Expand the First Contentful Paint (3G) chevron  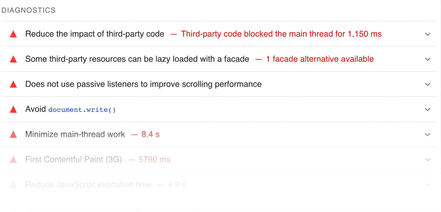[x=427, y=160]
